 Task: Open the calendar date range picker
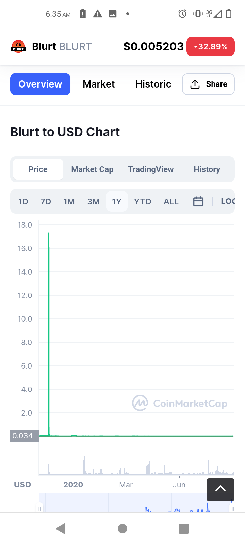click(198, 201)
